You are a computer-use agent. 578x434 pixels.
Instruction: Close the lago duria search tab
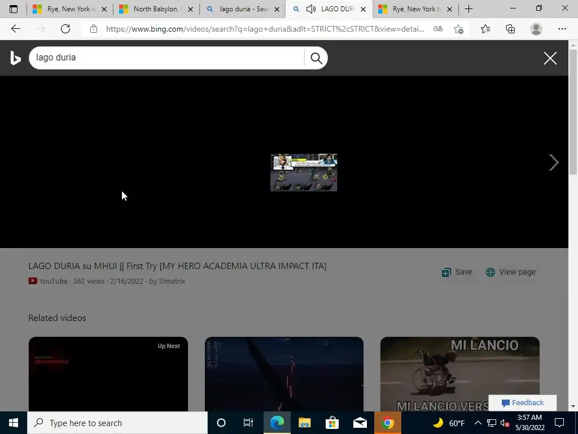tap(277, 9)
